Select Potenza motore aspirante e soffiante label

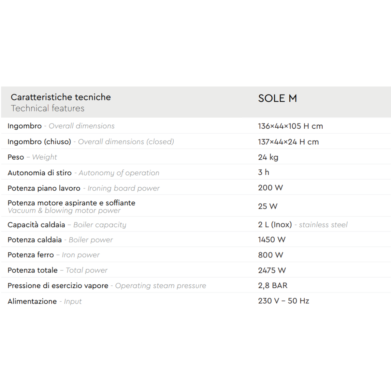pos(71,203)
